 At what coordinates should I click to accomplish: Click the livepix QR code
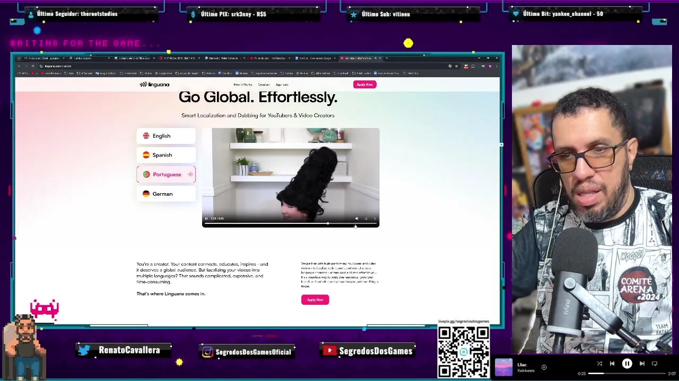464,352
